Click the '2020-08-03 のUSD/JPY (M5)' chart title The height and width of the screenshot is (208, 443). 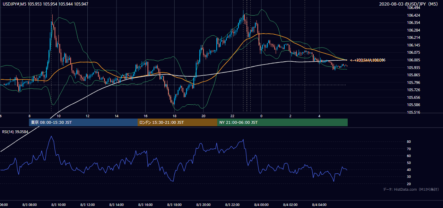coord(409,4)
